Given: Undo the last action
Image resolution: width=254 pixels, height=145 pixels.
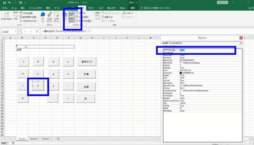Looking at the screenshot, I should click(9, 3).
